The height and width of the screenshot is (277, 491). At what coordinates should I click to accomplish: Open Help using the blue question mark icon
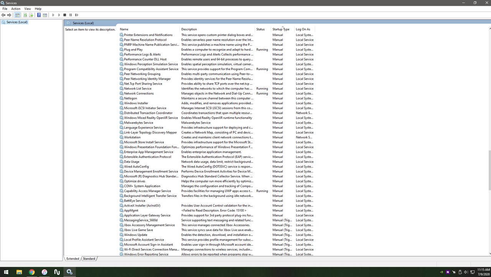[x=39, y=15]
